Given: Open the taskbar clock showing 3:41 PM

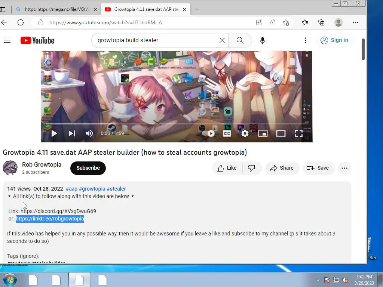Looking at the screenshot, I should (364, 280).
